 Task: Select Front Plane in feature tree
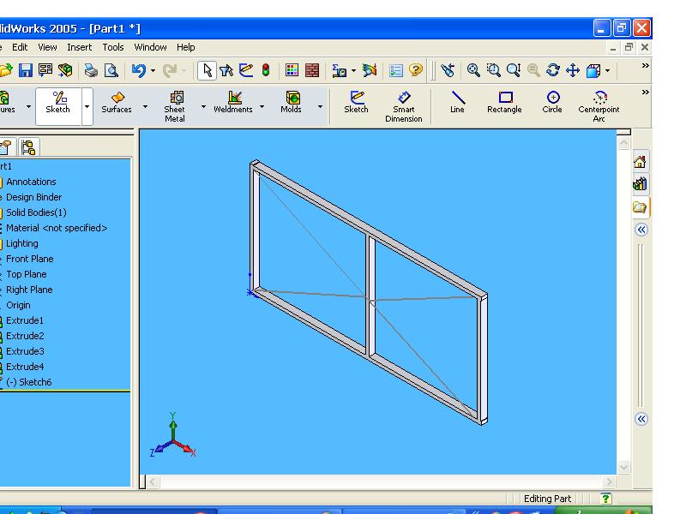pos(29,259)
